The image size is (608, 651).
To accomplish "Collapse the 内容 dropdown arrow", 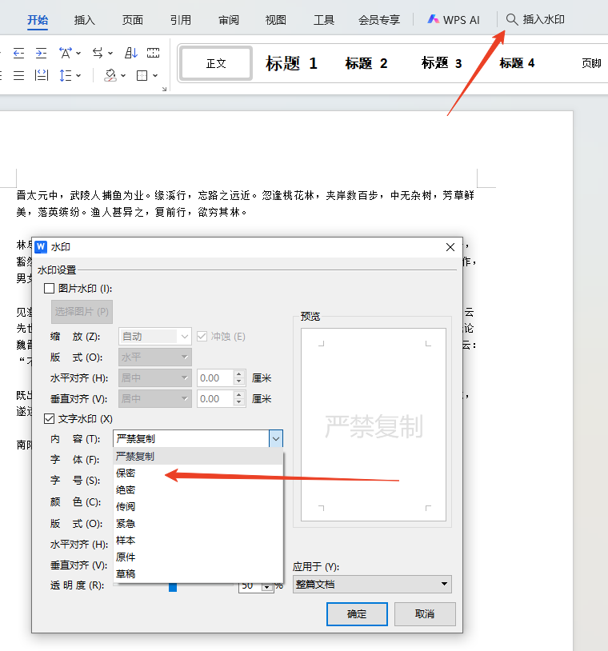I will tap(276, 439).
